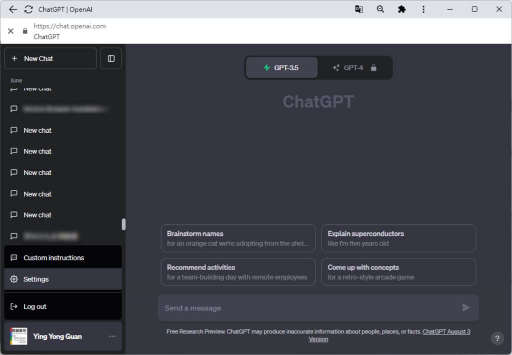Viewport: 512px width, 355px height.
Task: Start a New Chat
Action: 50,59
